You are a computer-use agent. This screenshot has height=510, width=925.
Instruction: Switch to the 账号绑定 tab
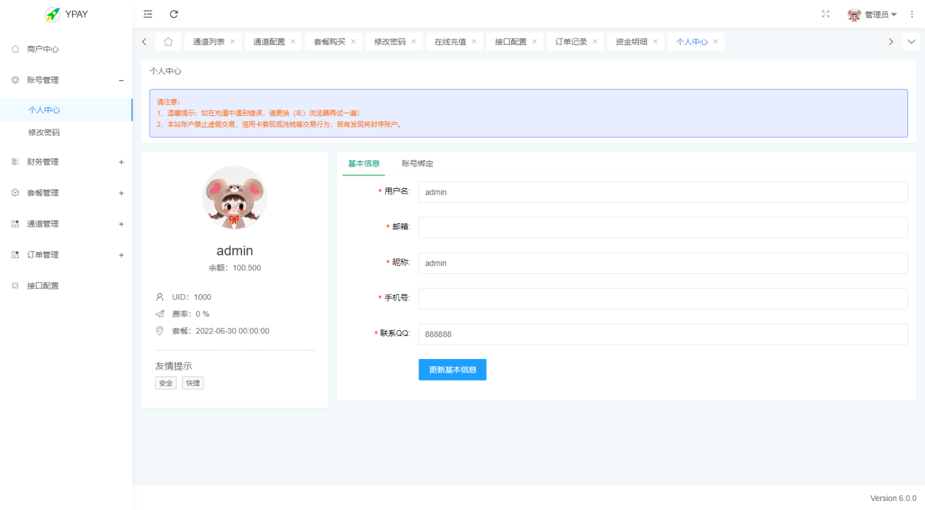pos(417,163)
